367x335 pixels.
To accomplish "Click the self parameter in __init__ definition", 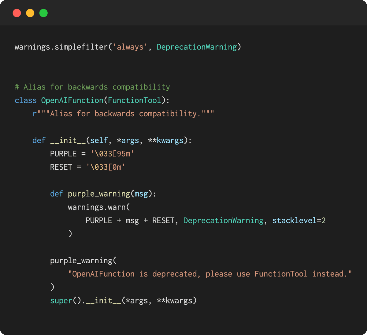I will (99, 141).
